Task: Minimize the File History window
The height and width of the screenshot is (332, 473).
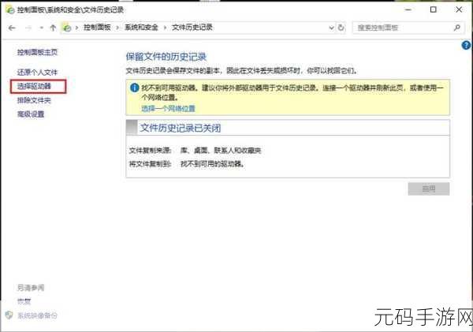Action: click(408, 9)
